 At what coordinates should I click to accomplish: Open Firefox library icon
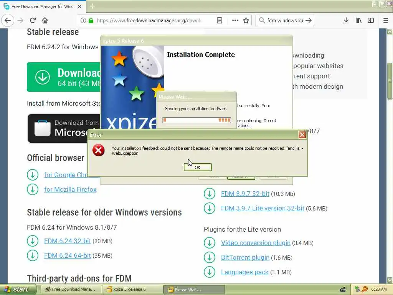pos(358,20)
